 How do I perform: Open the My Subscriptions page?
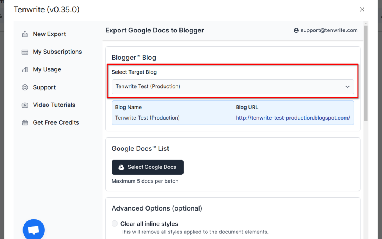click(57, 52)
